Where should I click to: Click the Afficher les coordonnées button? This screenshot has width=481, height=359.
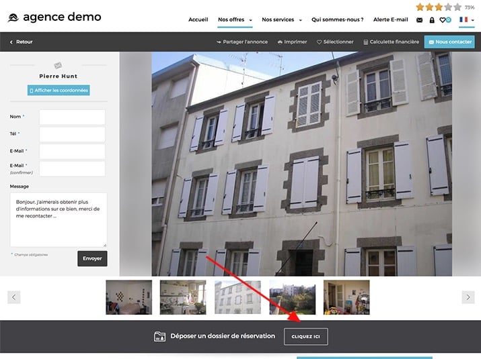tap(59, 90)
